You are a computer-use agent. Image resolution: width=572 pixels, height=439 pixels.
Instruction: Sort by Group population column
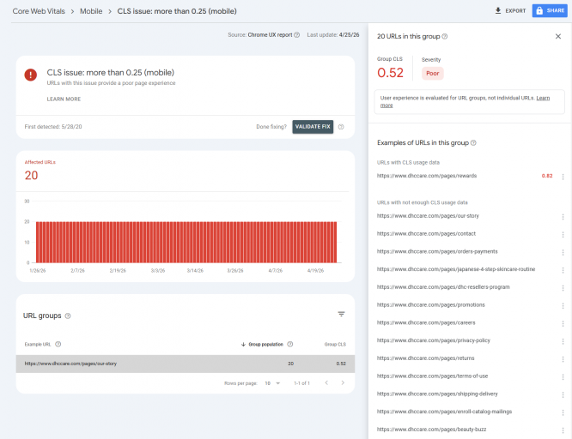pos(262,345)
